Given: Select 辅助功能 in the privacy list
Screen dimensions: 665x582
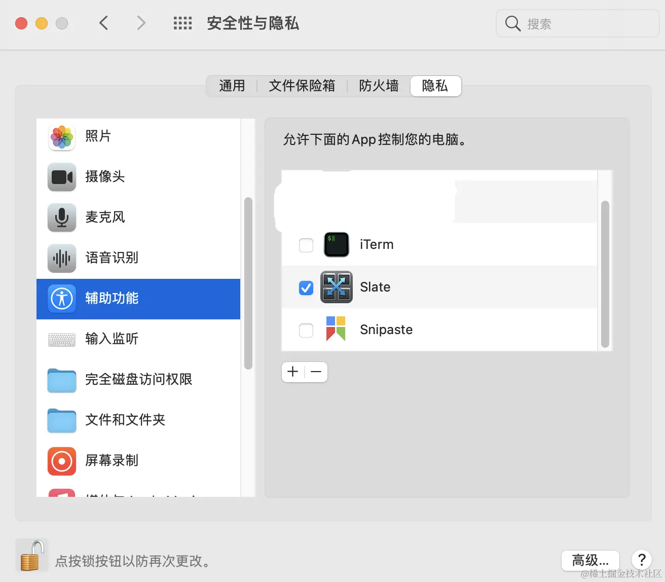Looking at the screenshot, I should 138,299.
